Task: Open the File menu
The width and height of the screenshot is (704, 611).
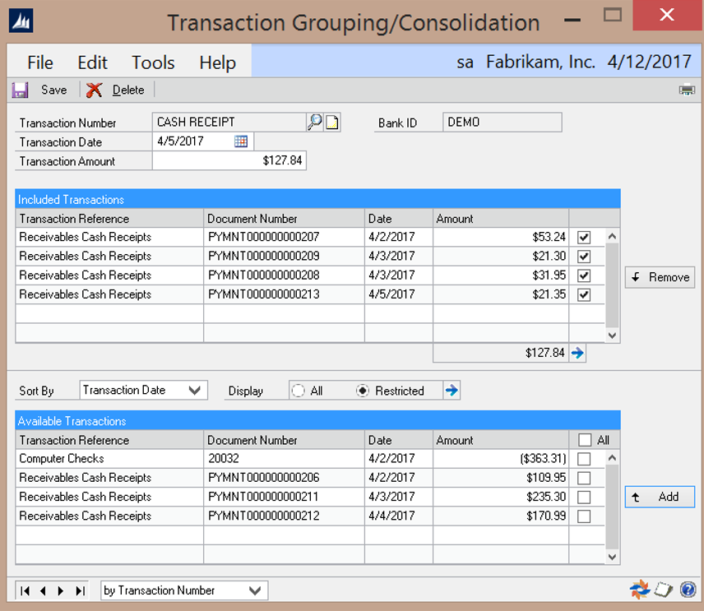Action: [x=39, y=62]
